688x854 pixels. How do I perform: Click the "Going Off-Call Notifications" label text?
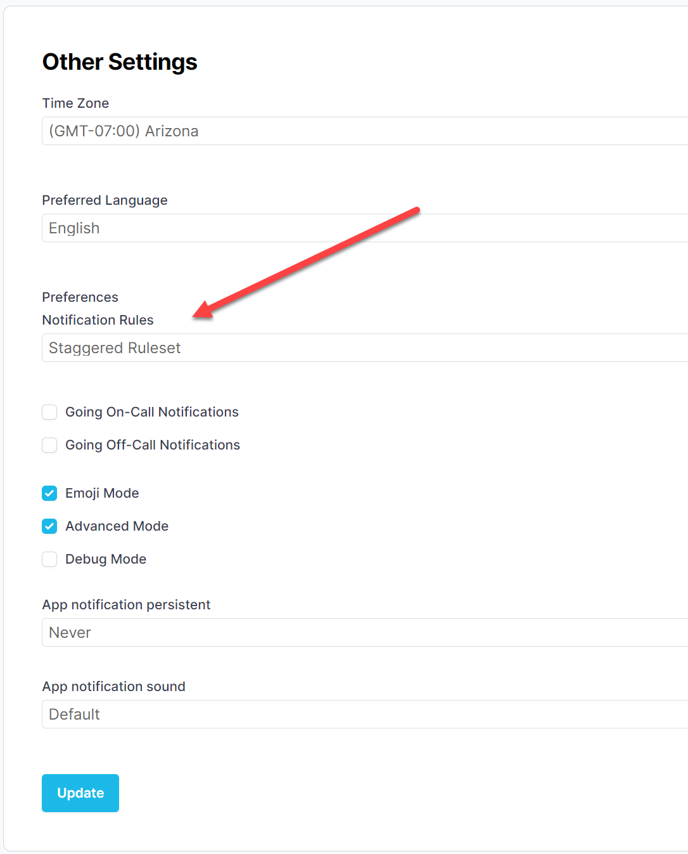click(x=153, y=445)
